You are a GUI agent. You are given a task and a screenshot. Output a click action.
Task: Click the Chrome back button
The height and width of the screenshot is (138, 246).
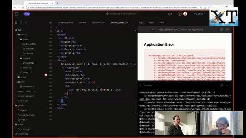[x=15, y=8]
